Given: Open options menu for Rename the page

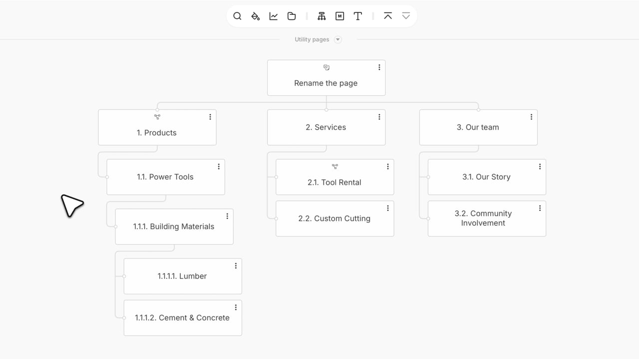Looking at the screenshot, I should pos(379,67).
